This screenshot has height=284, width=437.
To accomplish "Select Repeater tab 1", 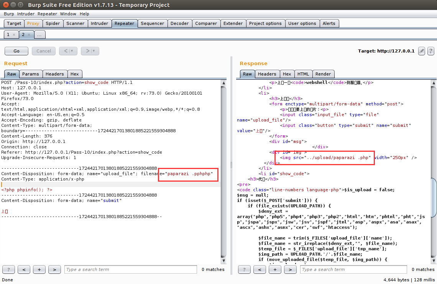I will [x=8, y=34].
